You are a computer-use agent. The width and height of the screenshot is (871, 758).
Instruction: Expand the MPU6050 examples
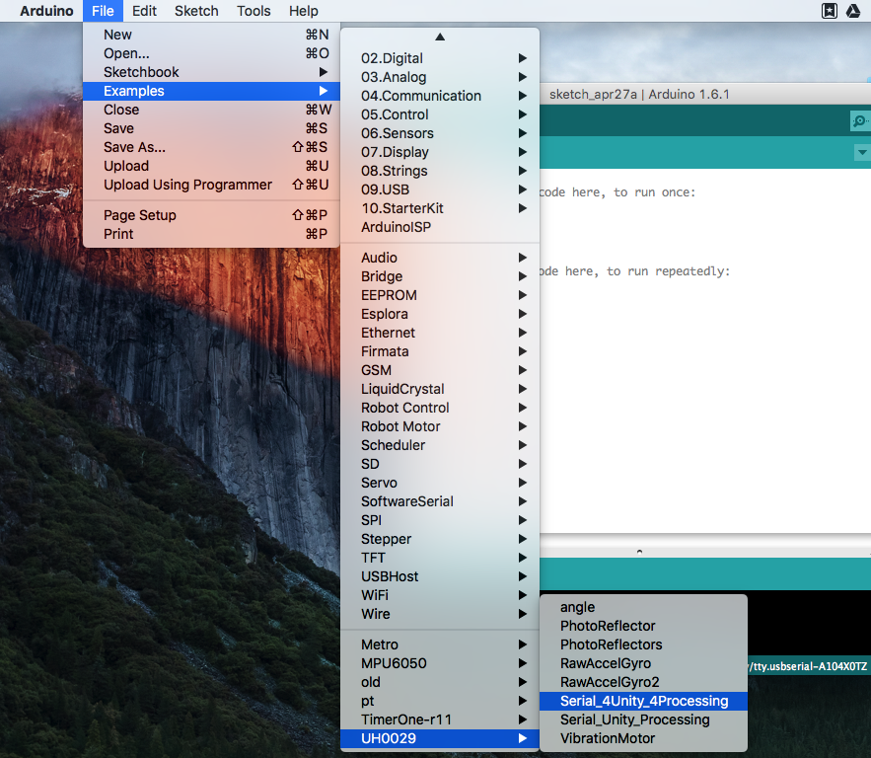440,663
